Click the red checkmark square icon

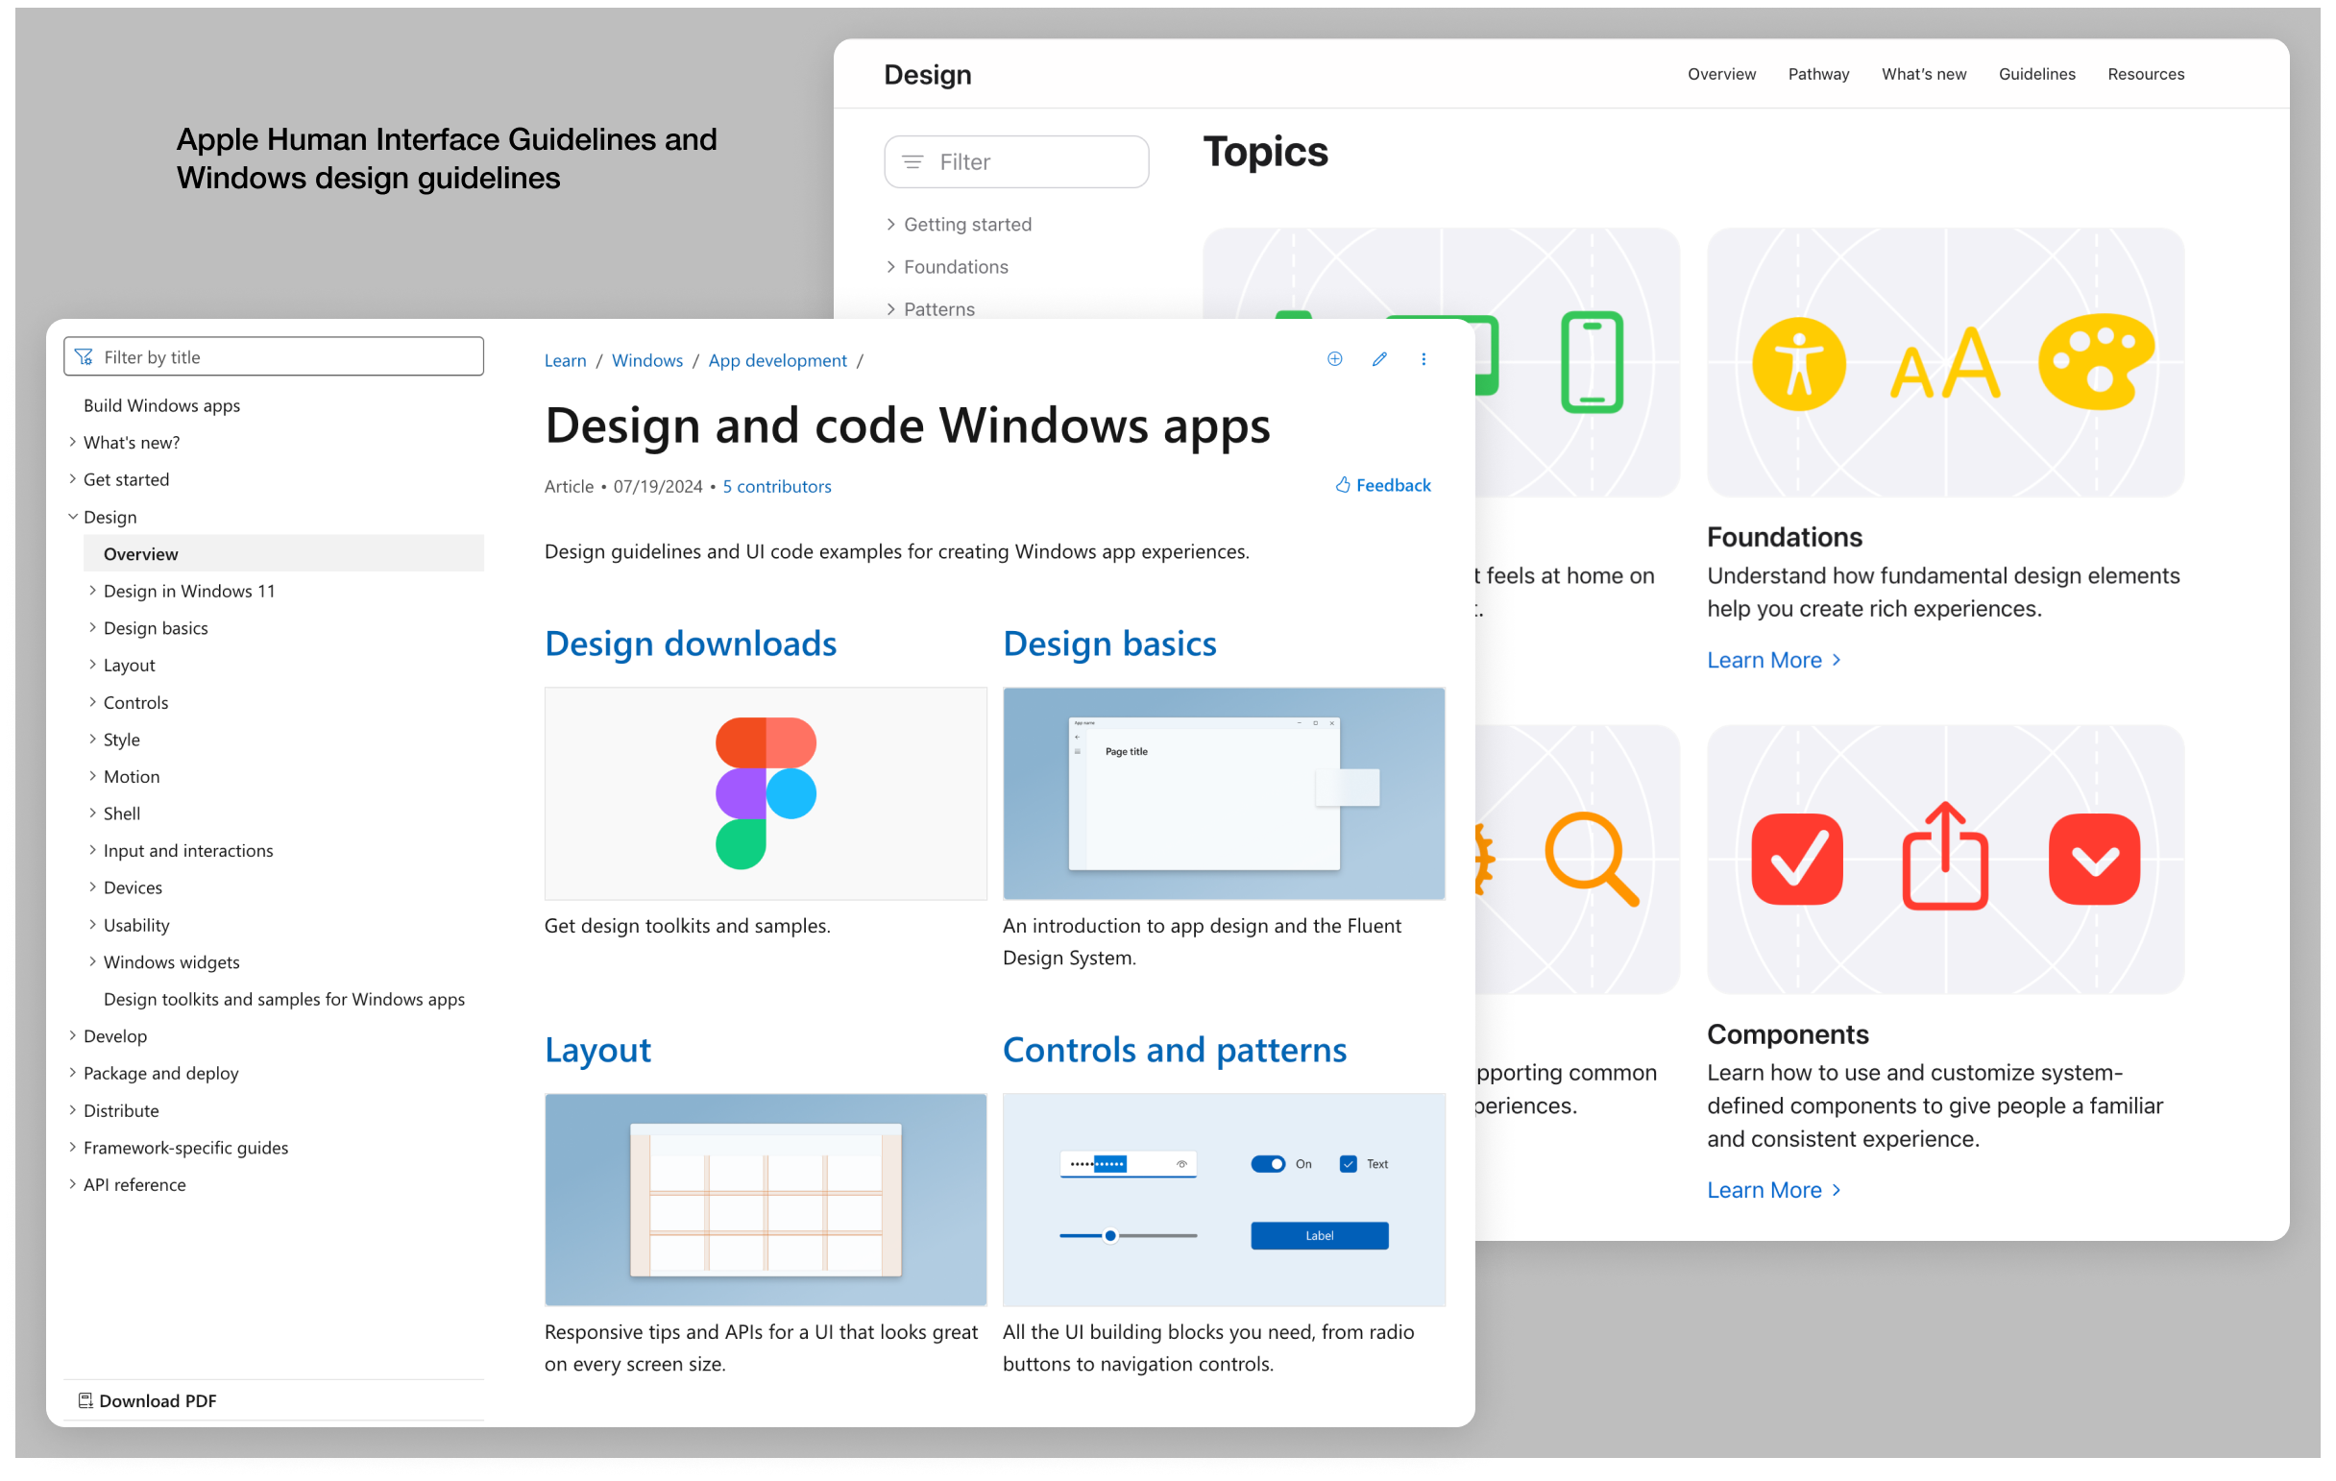pos(1796,860)
